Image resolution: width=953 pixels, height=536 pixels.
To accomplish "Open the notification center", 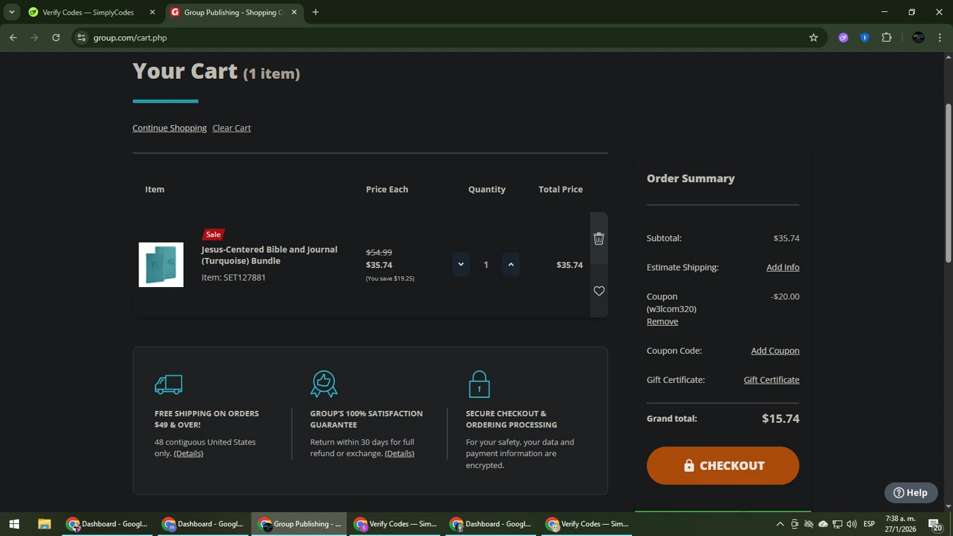I will tap(935, 525).
